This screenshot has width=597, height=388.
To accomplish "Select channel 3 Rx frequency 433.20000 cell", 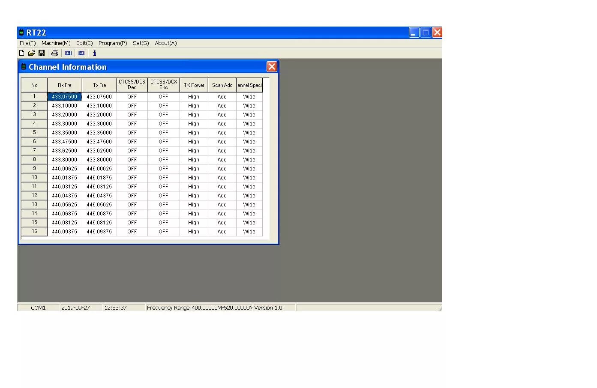I will (x=65, y=115).
